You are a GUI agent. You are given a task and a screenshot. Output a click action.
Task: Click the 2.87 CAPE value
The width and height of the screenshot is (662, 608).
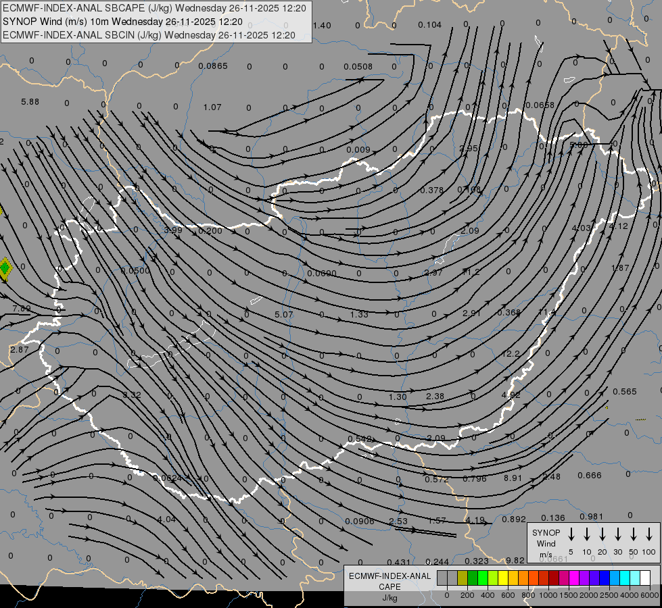tap(20, 349)
